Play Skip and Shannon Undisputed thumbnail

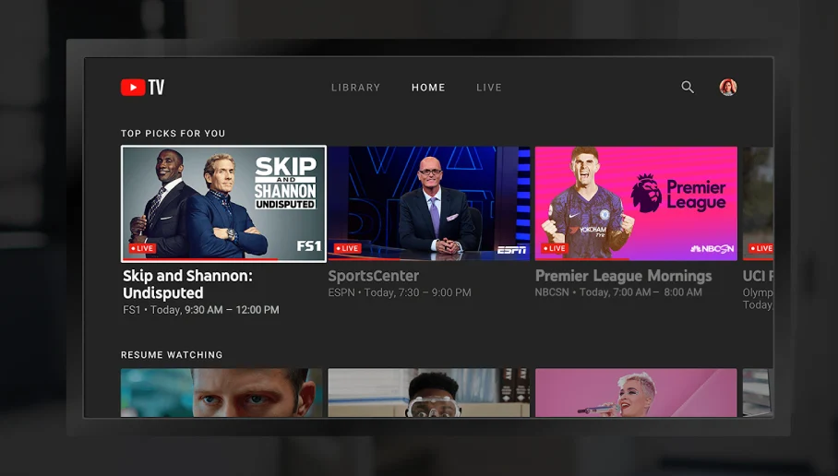[223, 204]
